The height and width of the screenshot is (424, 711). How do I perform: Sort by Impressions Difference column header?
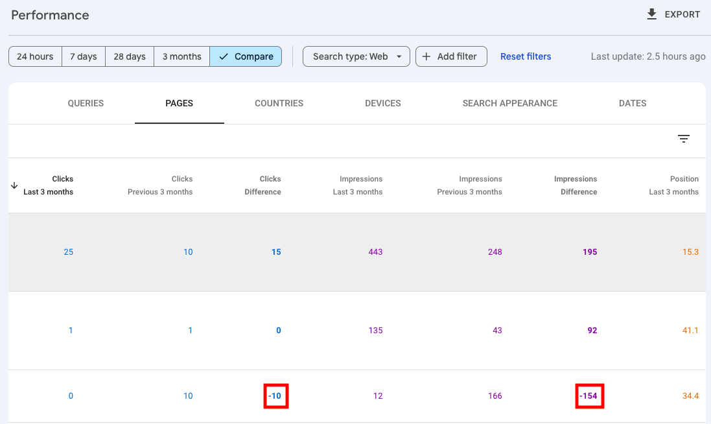coord(576,185)
